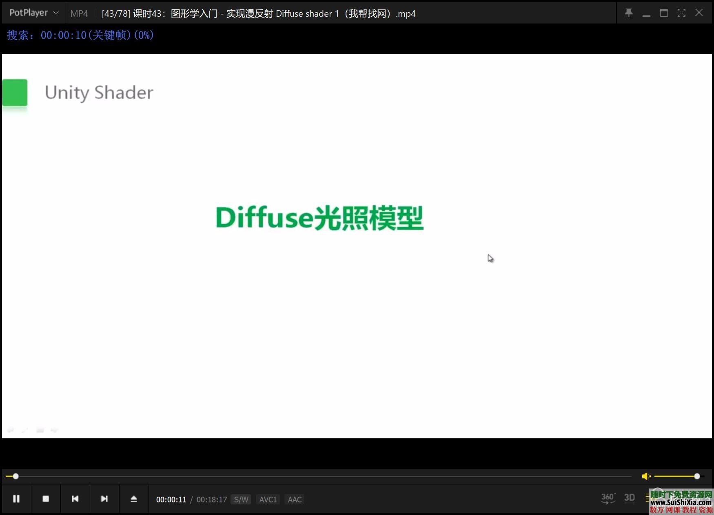Stop the current video

[x=46, y=498]
